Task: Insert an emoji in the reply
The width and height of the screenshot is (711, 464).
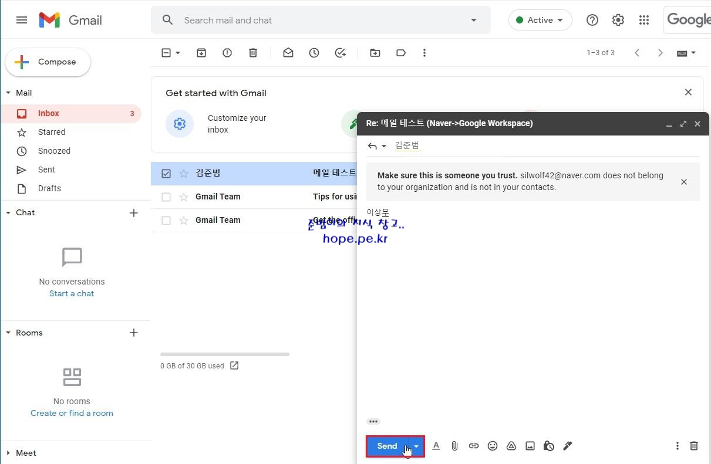Action: 493,446
